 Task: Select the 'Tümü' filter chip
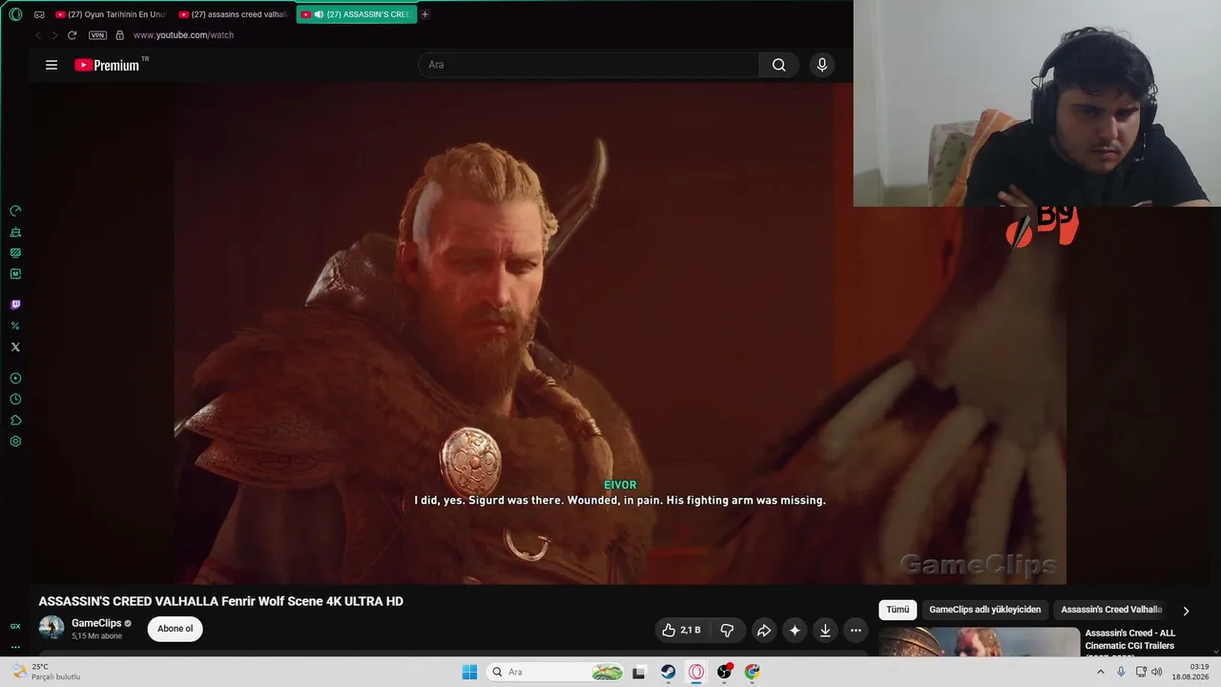898,610
